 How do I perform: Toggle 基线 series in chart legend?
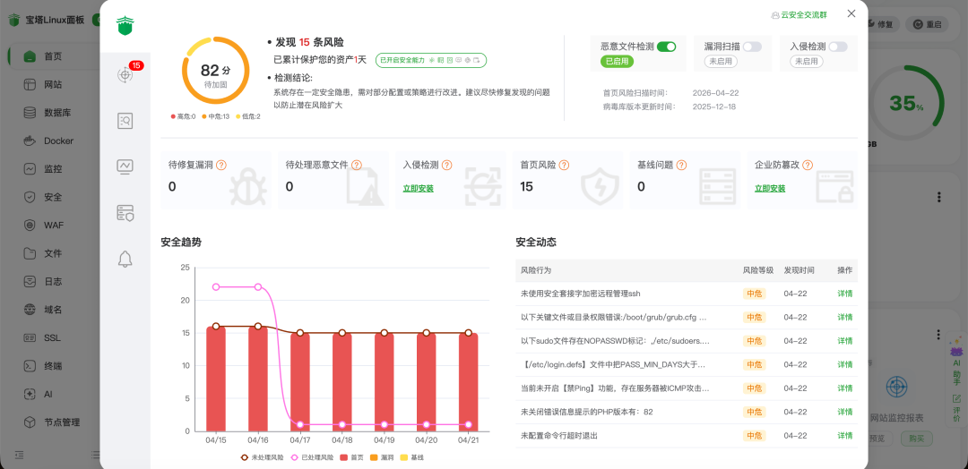pos(412,457)
